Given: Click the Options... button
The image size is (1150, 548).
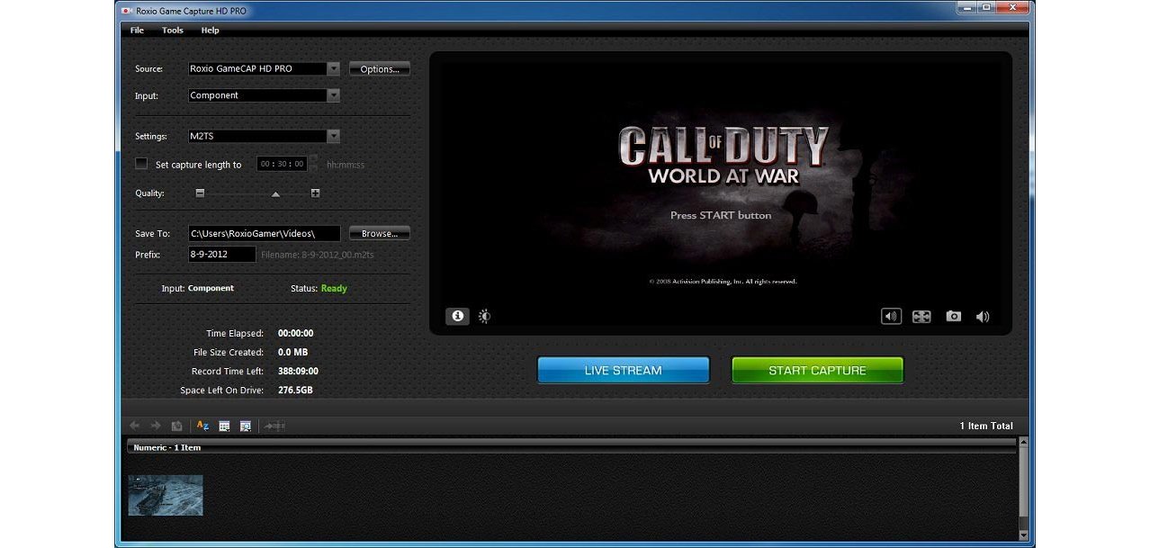Looking at the screenshot, I should 380,69.
